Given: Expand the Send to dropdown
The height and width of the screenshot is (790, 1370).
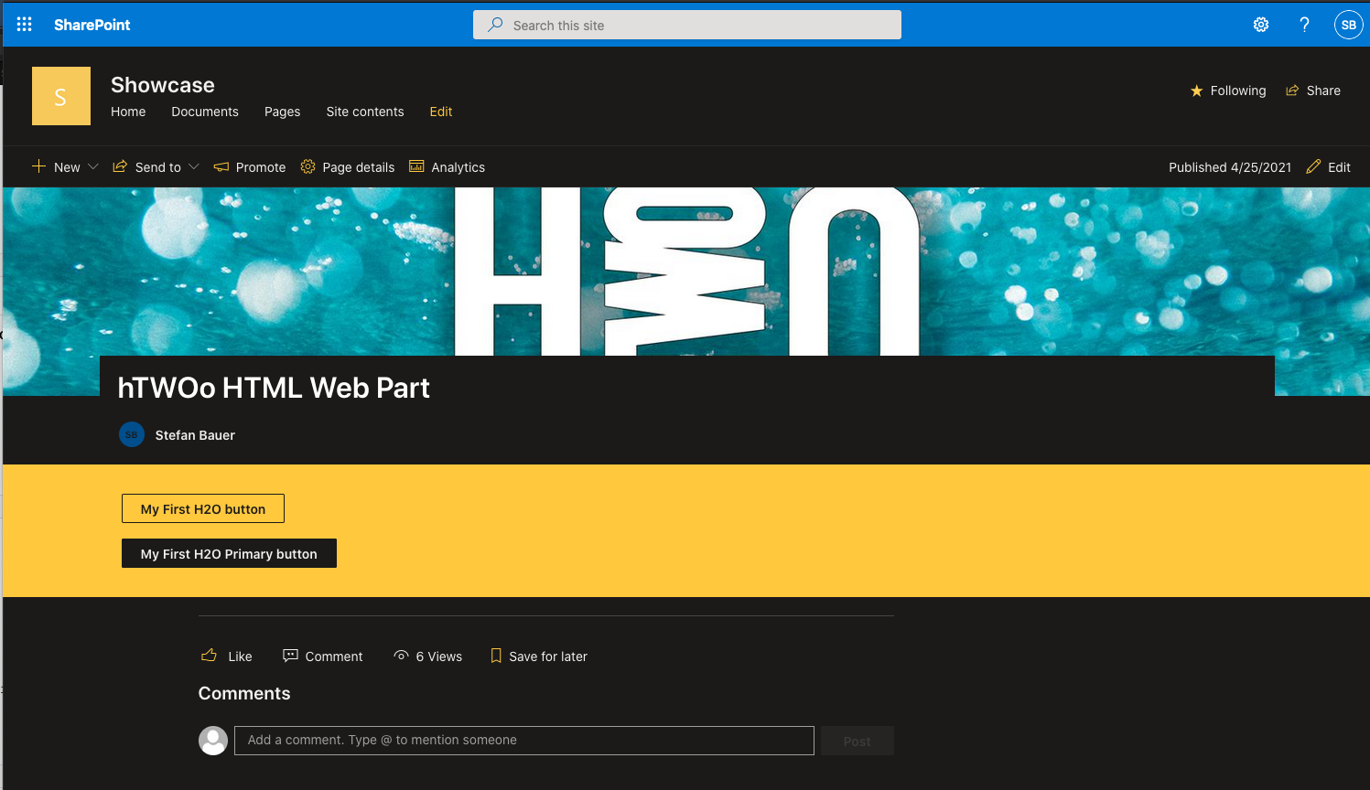Looking at the screenshot, I should click(x=156, y=167).
